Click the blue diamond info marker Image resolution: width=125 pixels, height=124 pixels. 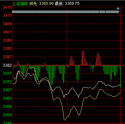click(x=118, y=9)
